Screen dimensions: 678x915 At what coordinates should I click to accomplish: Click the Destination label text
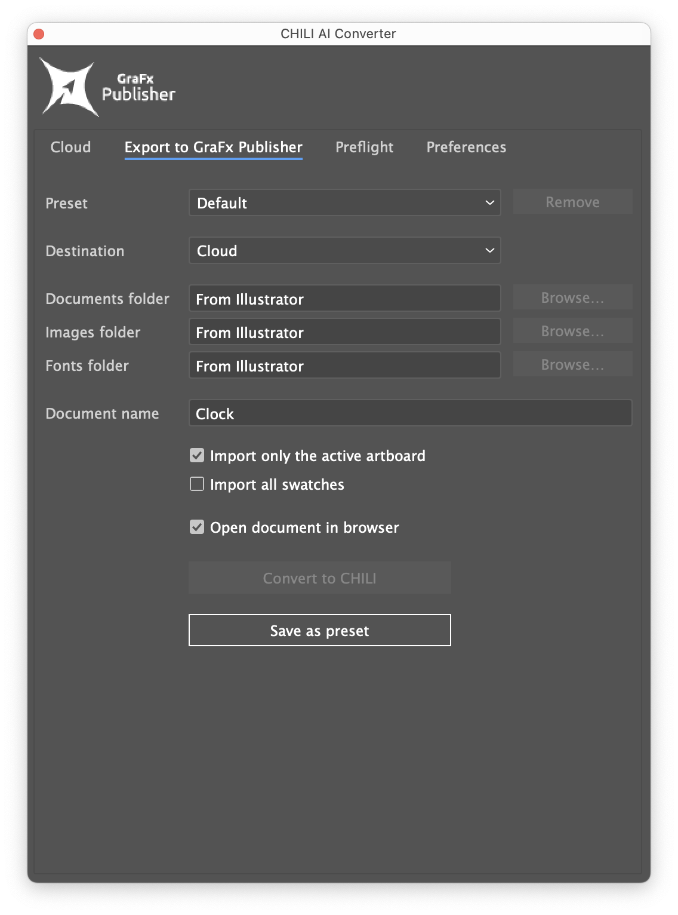85,251
